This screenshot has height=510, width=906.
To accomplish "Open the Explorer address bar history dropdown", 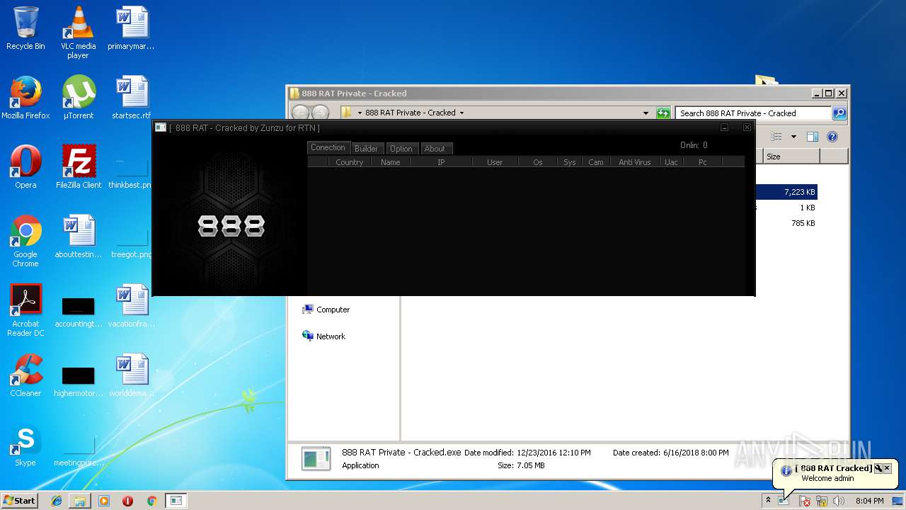I will pos(646,113).
